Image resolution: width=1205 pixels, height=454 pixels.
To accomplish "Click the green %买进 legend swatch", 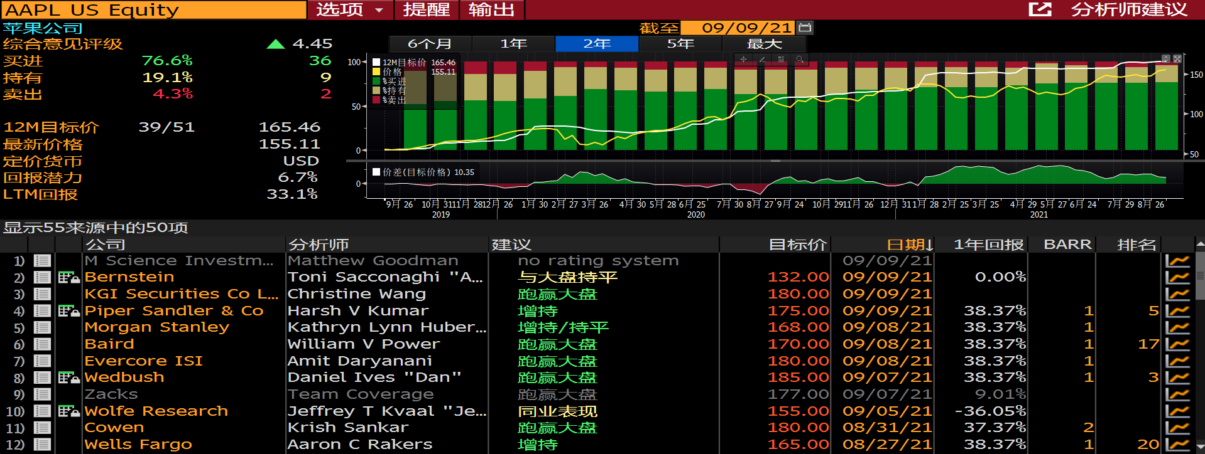I will click(x=376, y=81).
